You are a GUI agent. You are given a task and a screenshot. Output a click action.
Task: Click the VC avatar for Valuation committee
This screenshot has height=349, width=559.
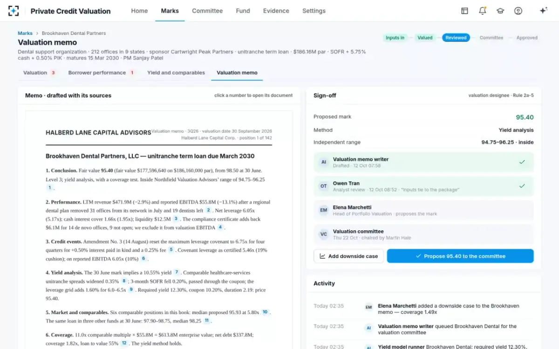click(323, 235)
